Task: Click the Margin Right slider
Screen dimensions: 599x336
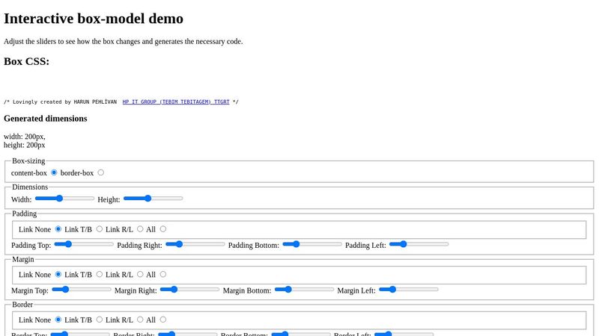Action: pyautogui.click(x=189, y=289)
